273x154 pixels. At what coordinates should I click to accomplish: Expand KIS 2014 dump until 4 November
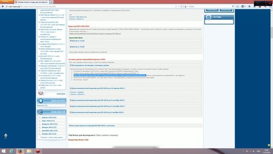pyautogui.click(x=97, y=112)
